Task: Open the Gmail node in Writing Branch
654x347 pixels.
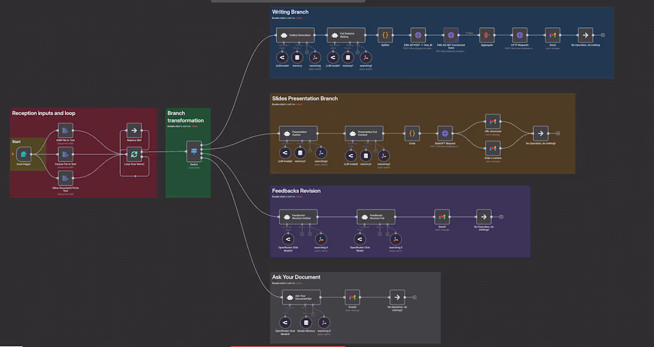Action: tap(553, 35)
